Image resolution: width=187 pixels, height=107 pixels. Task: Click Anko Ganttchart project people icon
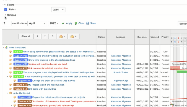(x=7, y=47)
